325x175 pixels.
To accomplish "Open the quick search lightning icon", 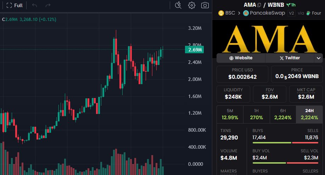I will 178,5.
